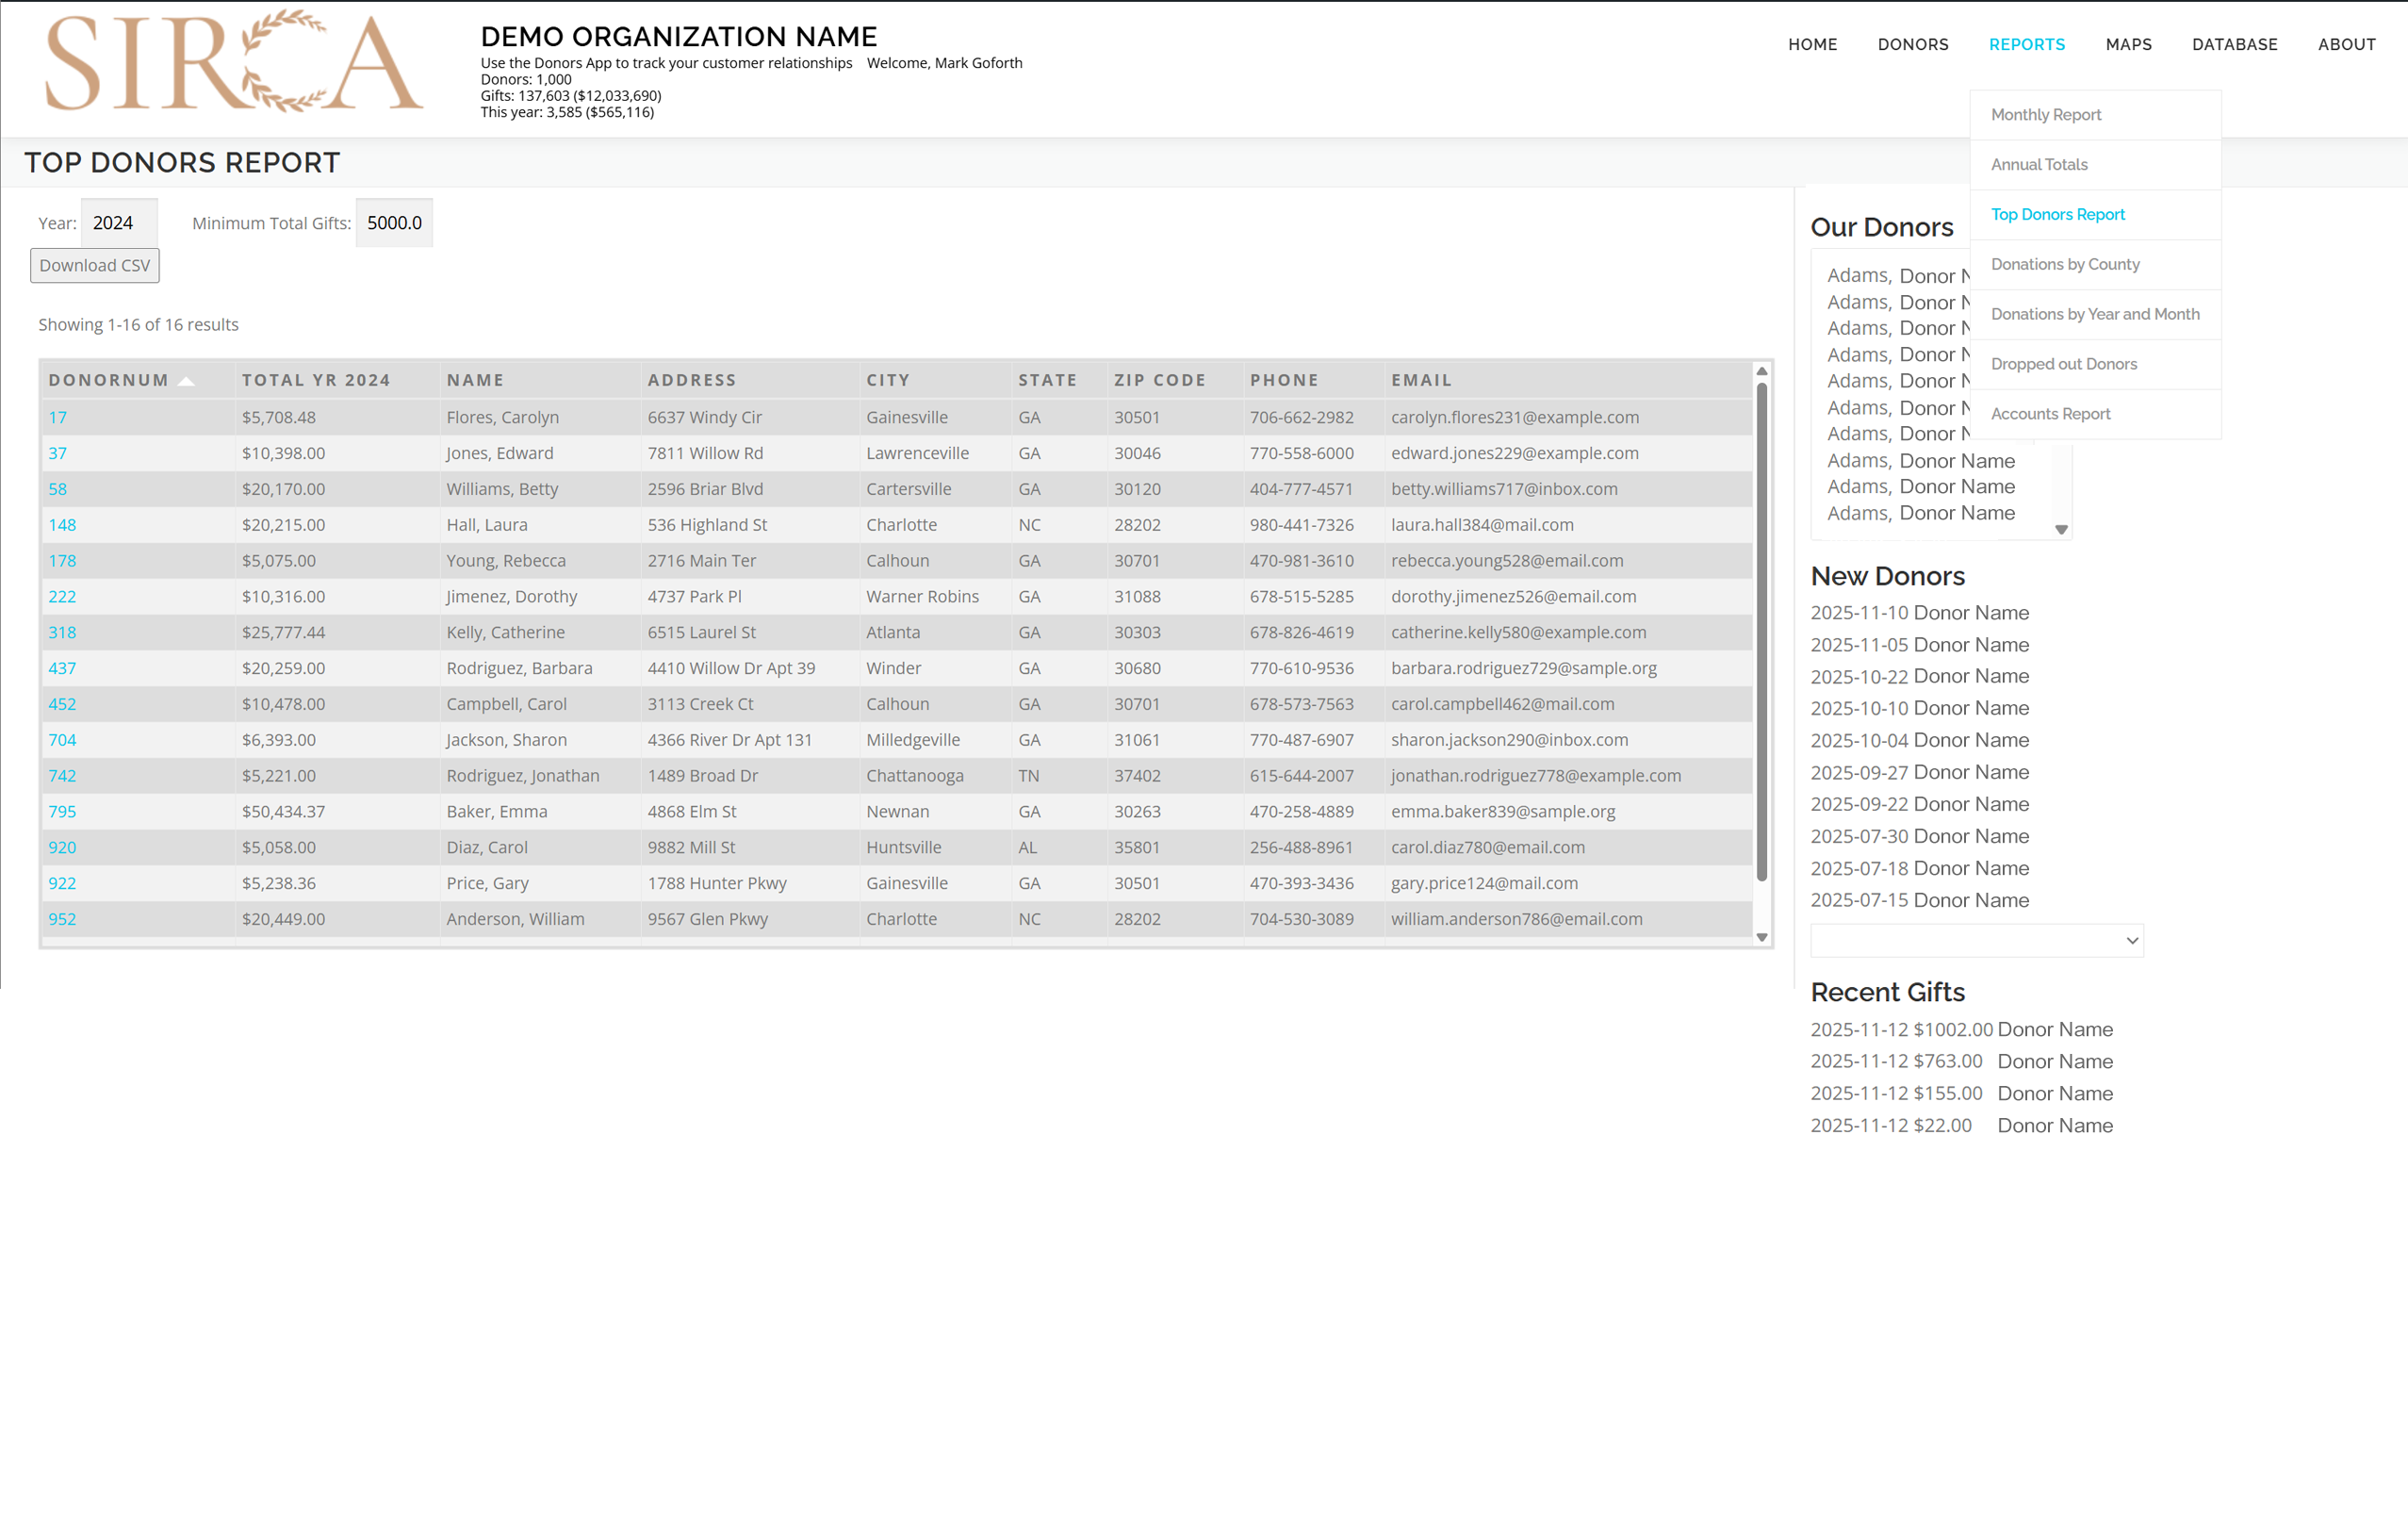Click the Our Donors list down arrow
The image size is (2408, 1513).
(2061, 530)
